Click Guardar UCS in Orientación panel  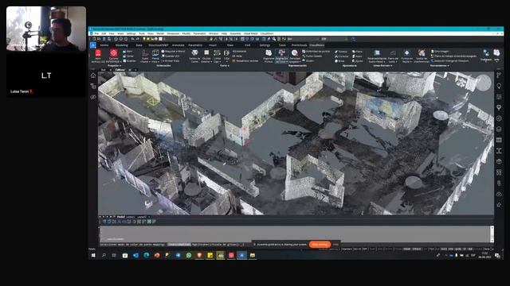click(x=171, y=56)
